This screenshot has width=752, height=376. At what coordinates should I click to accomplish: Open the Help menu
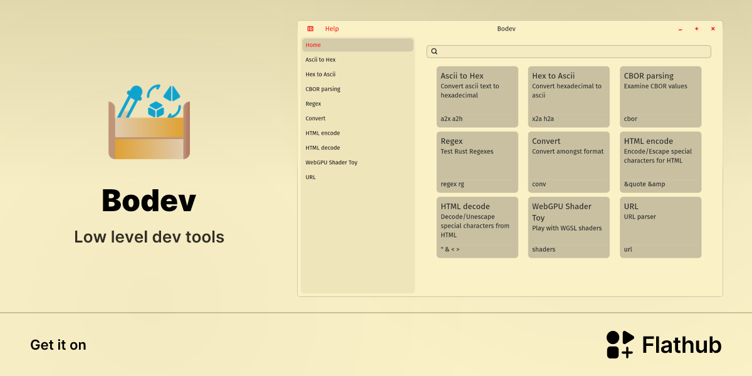click(x=332, y=29)
